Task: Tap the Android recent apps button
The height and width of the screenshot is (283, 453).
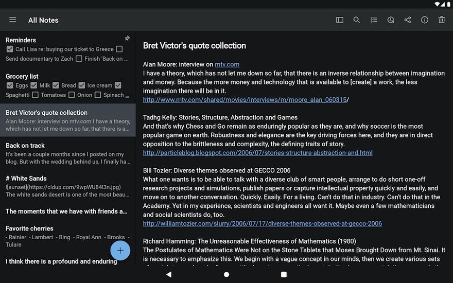Action: pyautogui.click(x=284, y=274)
